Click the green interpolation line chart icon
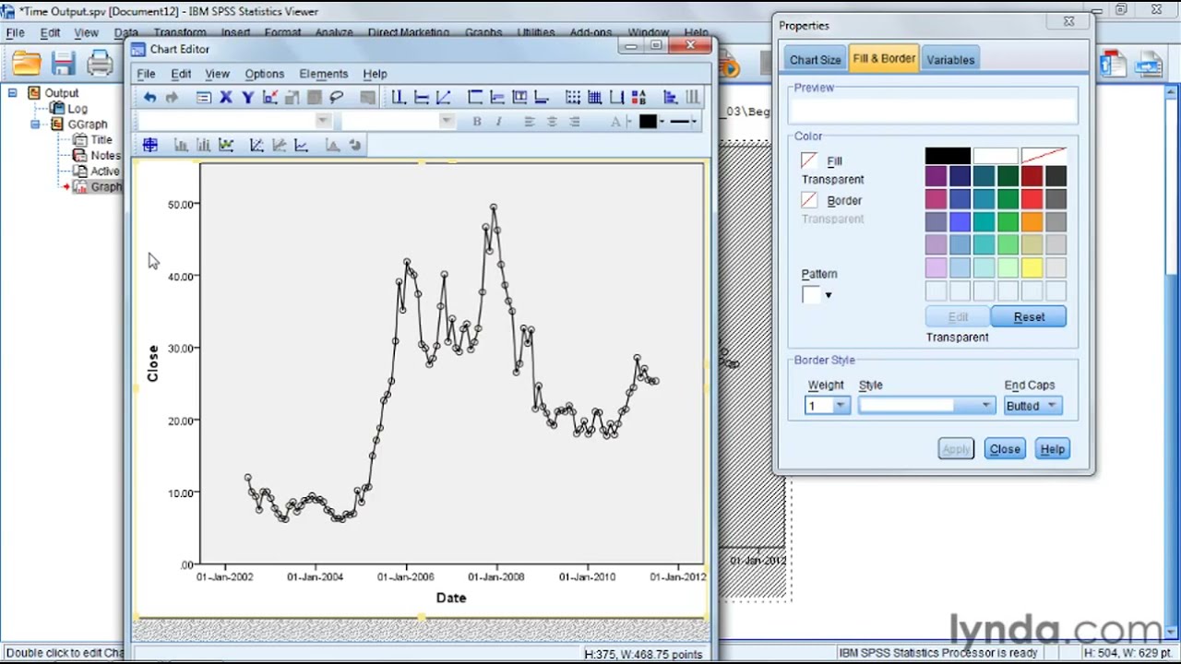This screenshot has height=664, width=1181. point(226,145)
